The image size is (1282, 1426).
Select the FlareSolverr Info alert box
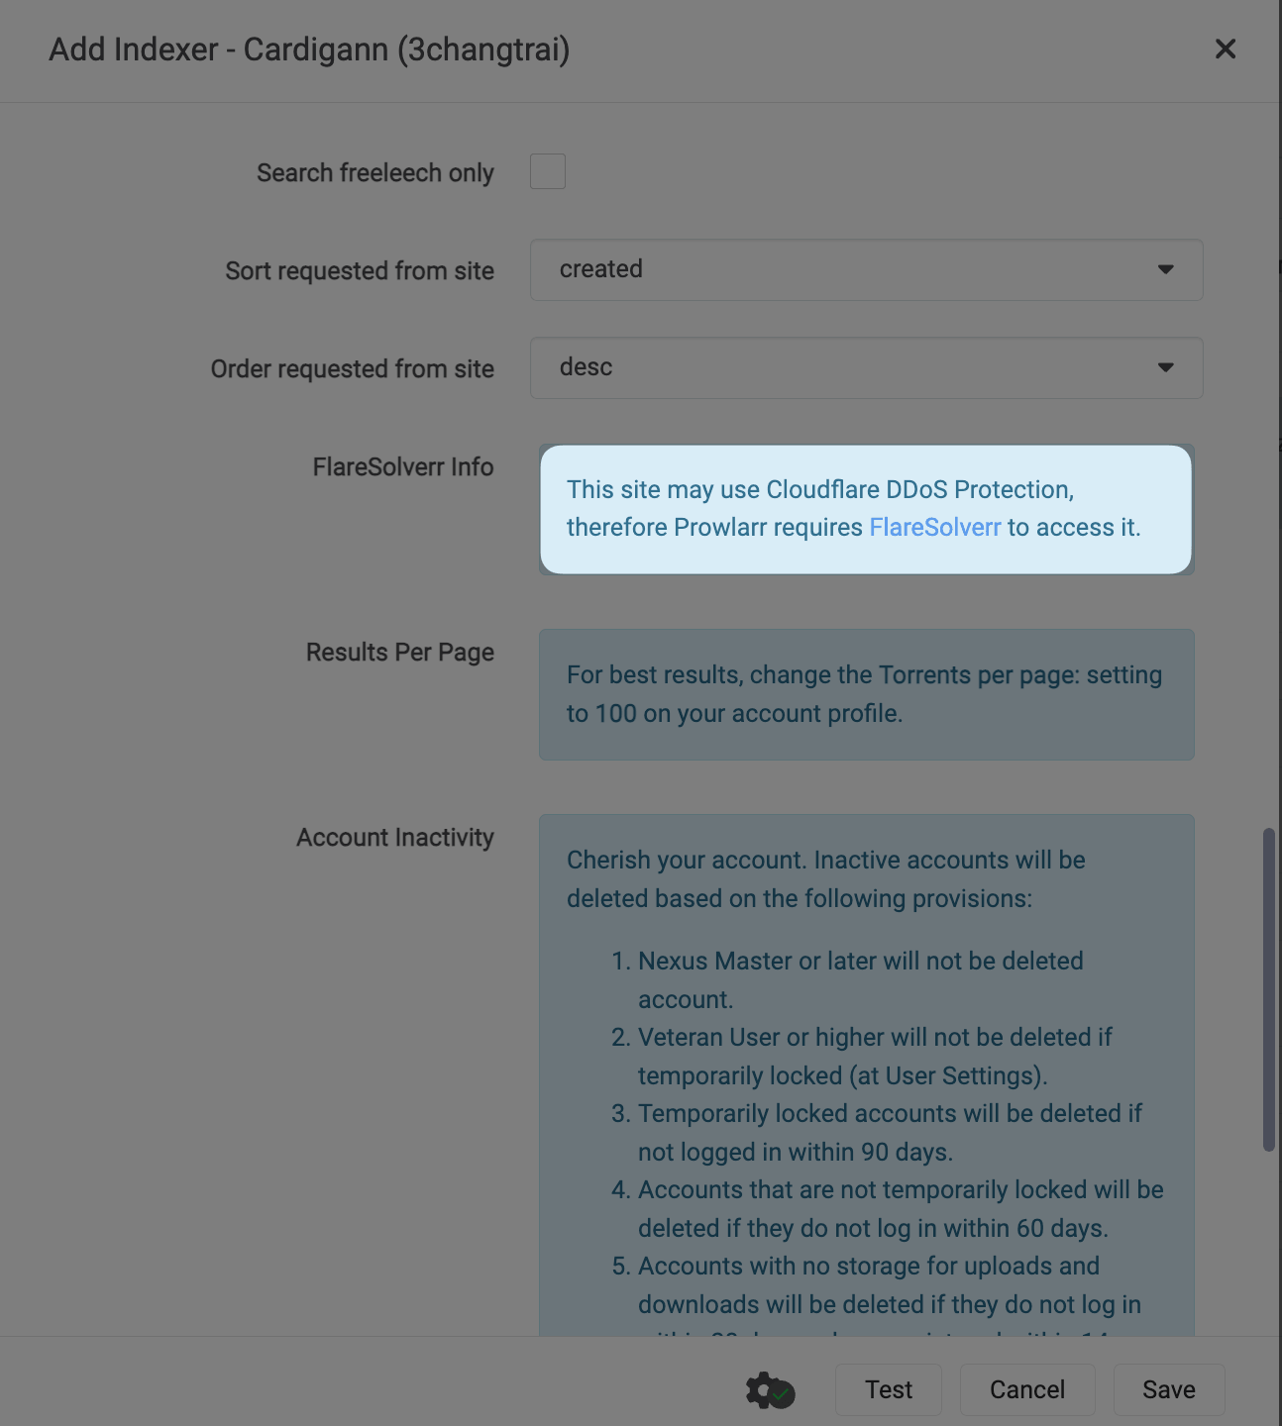pyautogui.click(x=866, y=508)
